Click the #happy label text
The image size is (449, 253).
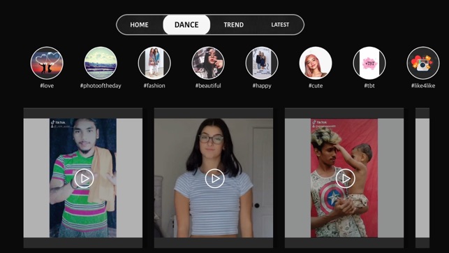click(x=262, y=86)
